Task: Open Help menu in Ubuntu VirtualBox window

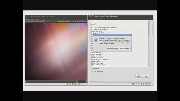Action: 37,19
